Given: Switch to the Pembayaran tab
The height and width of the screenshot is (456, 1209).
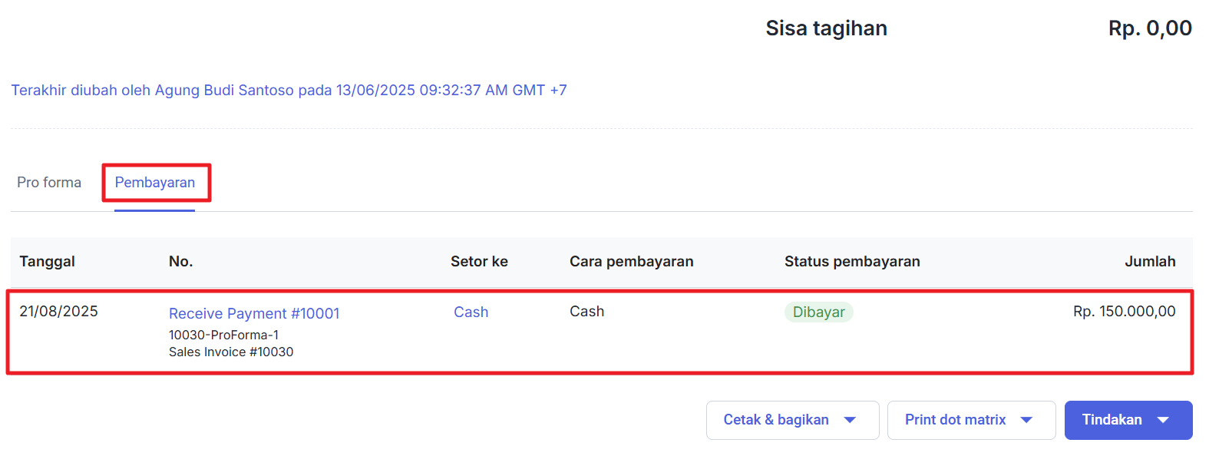Looking at the screenshot, I should 155,183.
